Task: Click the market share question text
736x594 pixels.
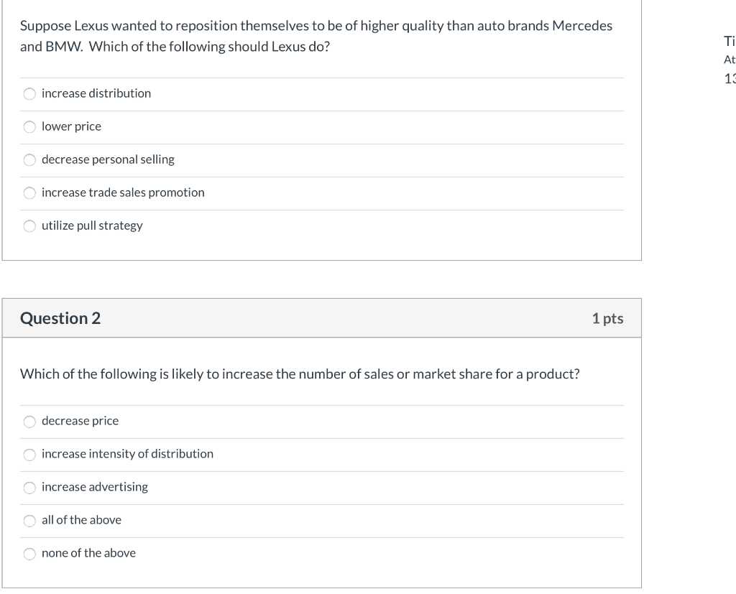Action: 300,374
